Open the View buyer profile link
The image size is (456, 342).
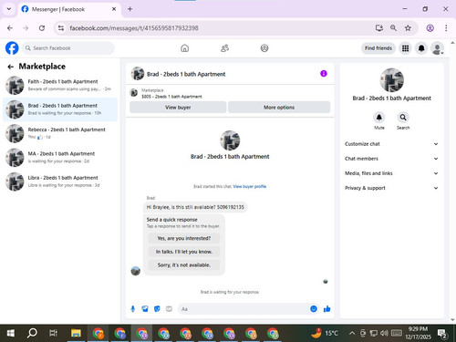coord(250,186)
